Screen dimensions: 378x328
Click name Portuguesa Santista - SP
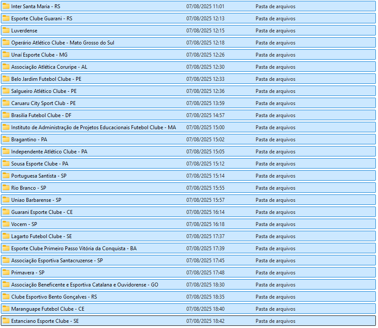tap(39, 176)
